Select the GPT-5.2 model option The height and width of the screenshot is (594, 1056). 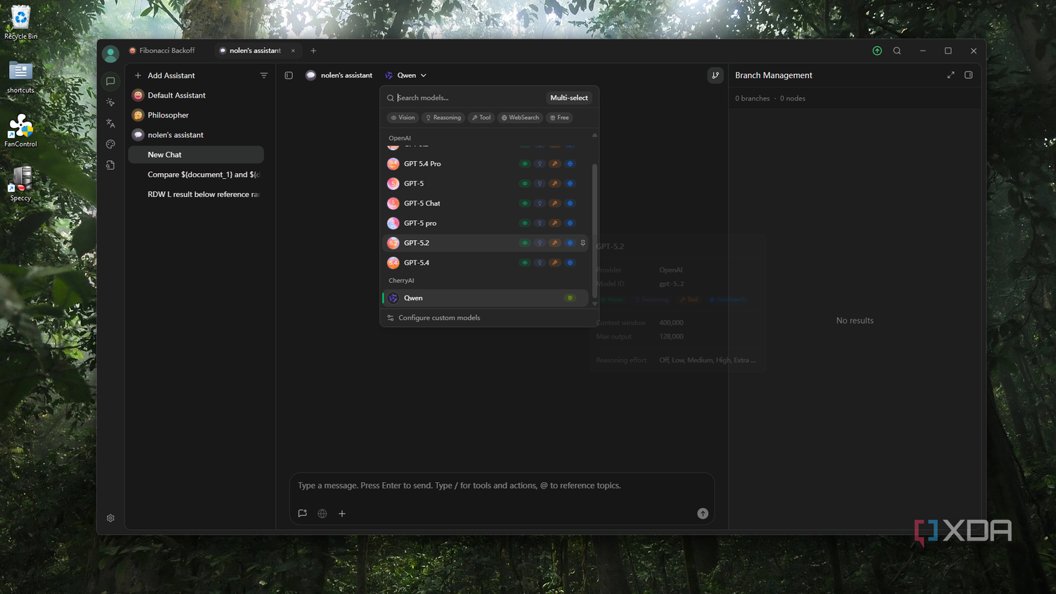coord(486,243)
